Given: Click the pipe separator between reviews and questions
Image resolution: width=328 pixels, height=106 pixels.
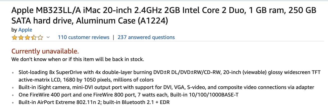Looking at the screenshot, I should (x=114, y=37).
